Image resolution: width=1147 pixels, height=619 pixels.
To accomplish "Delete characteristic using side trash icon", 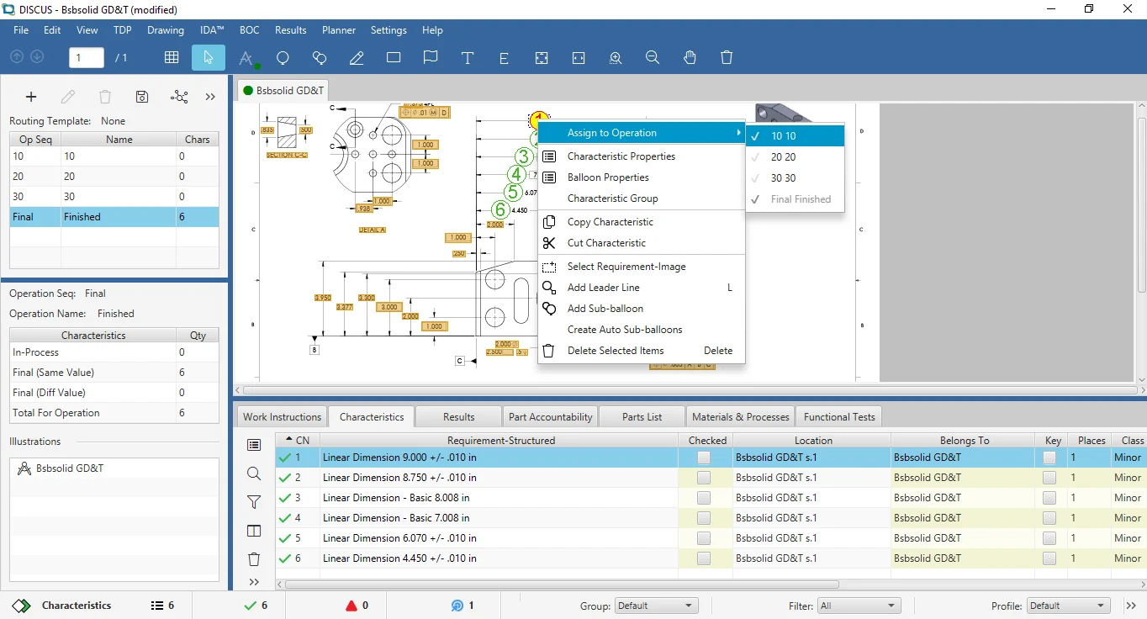I will (254, 559).
